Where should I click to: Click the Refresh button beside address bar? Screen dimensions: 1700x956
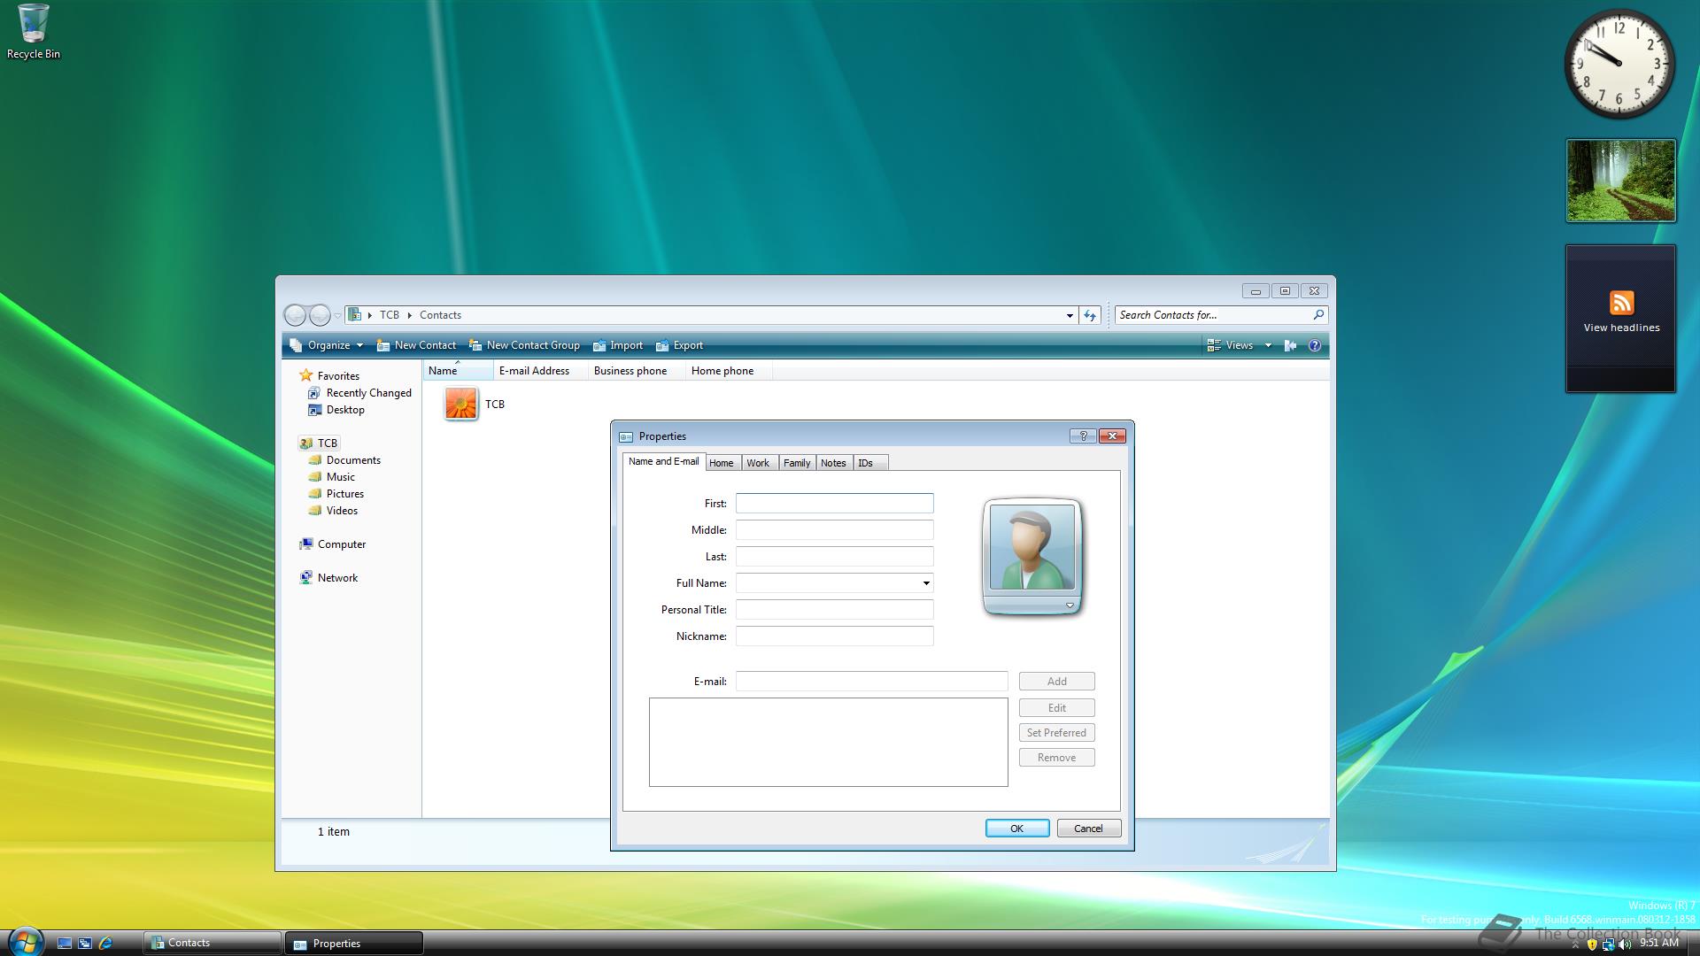(x=1090, y=315)
